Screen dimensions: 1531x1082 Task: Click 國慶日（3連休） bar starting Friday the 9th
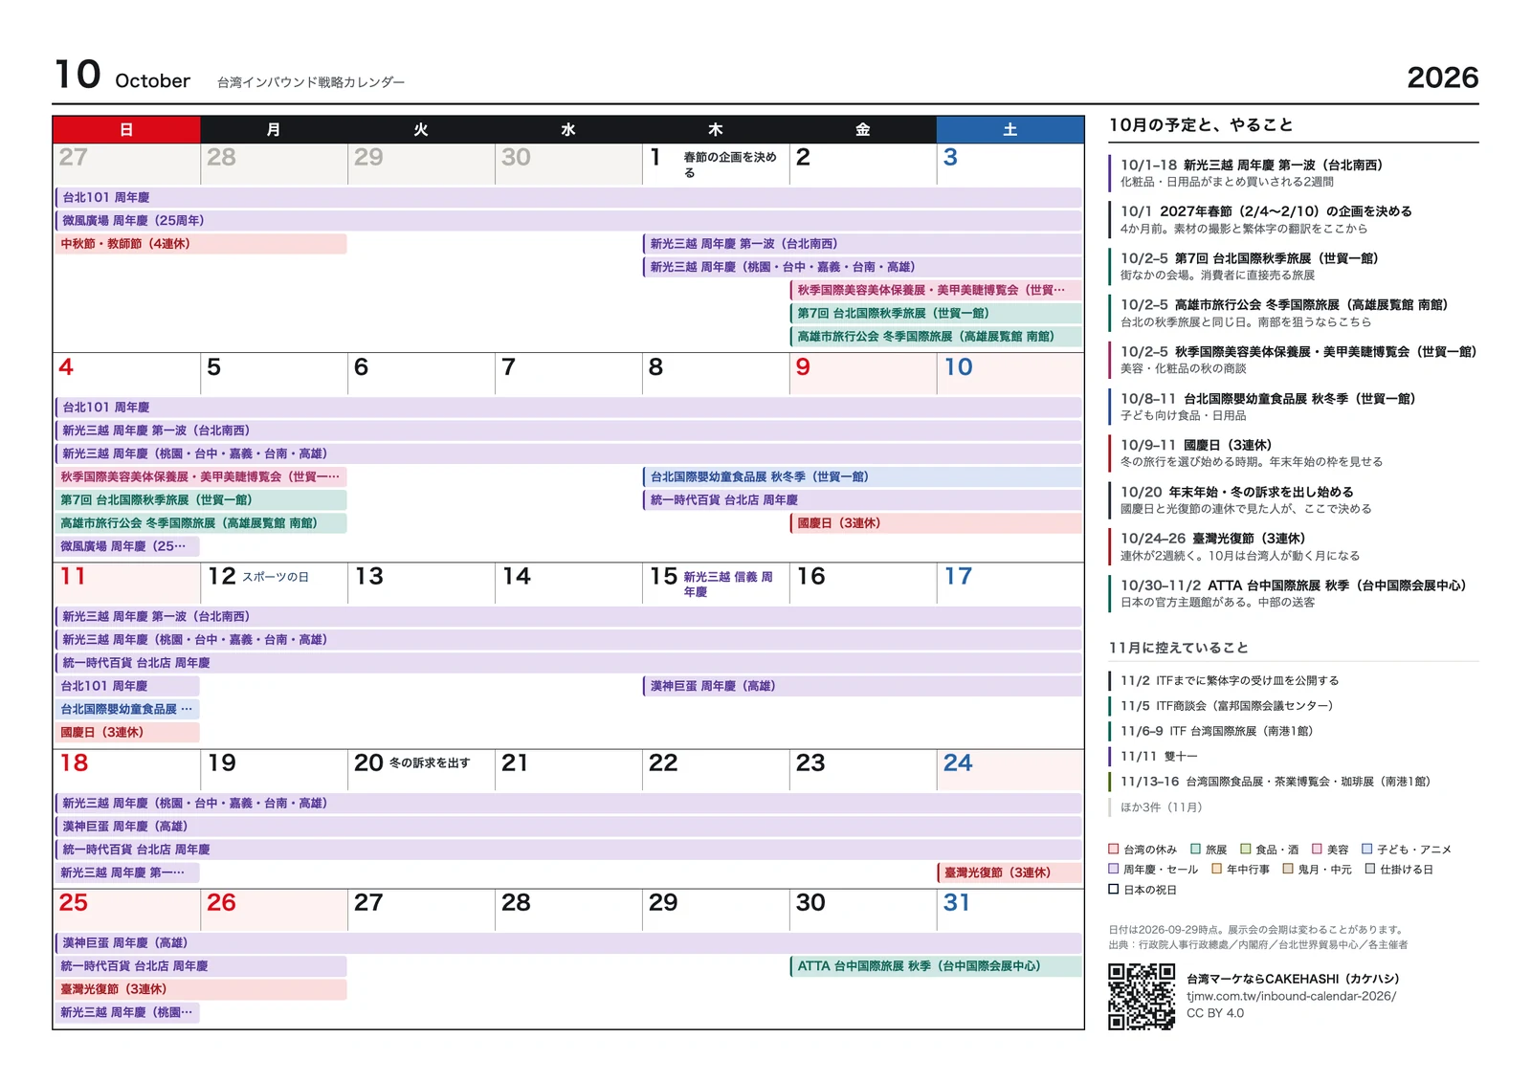[x=936, y=523]
